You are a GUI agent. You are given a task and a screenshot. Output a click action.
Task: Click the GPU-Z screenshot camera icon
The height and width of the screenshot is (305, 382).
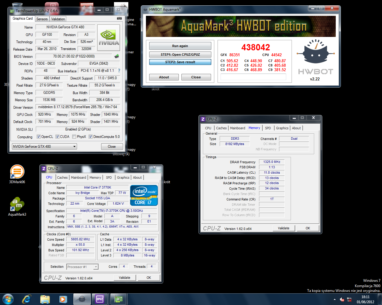tap(119, 18)
